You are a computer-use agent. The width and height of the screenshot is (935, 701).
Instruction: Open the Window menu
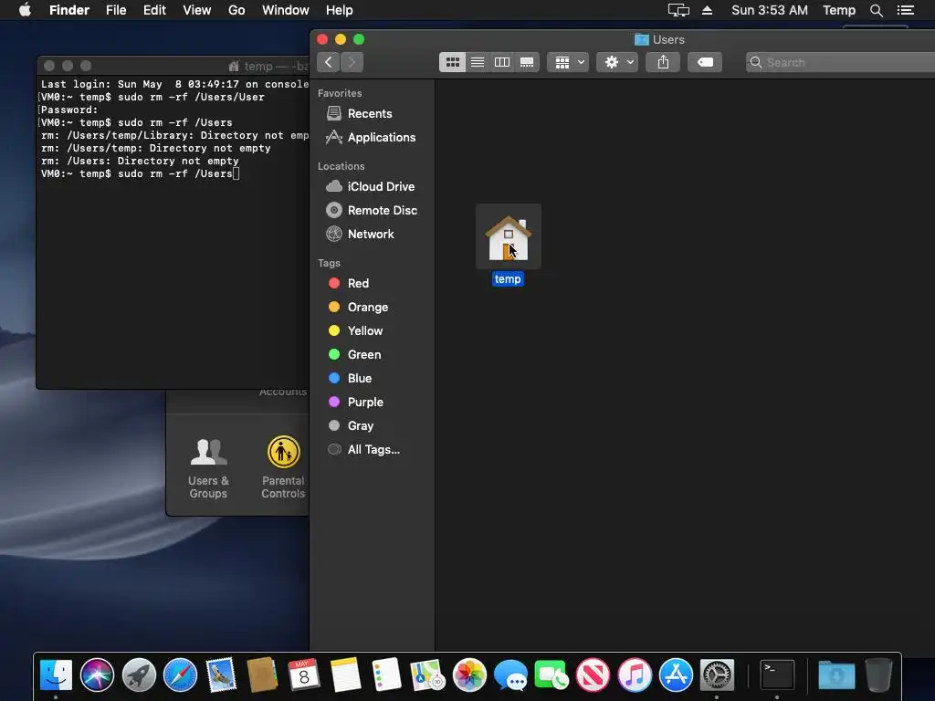click(286, 10)
